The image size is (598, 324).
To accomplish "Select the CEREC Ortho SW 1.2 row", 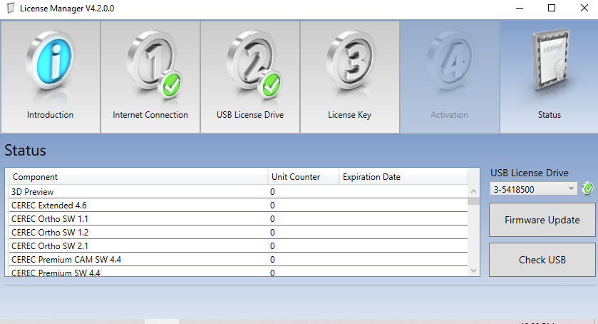I will point(238,233).
